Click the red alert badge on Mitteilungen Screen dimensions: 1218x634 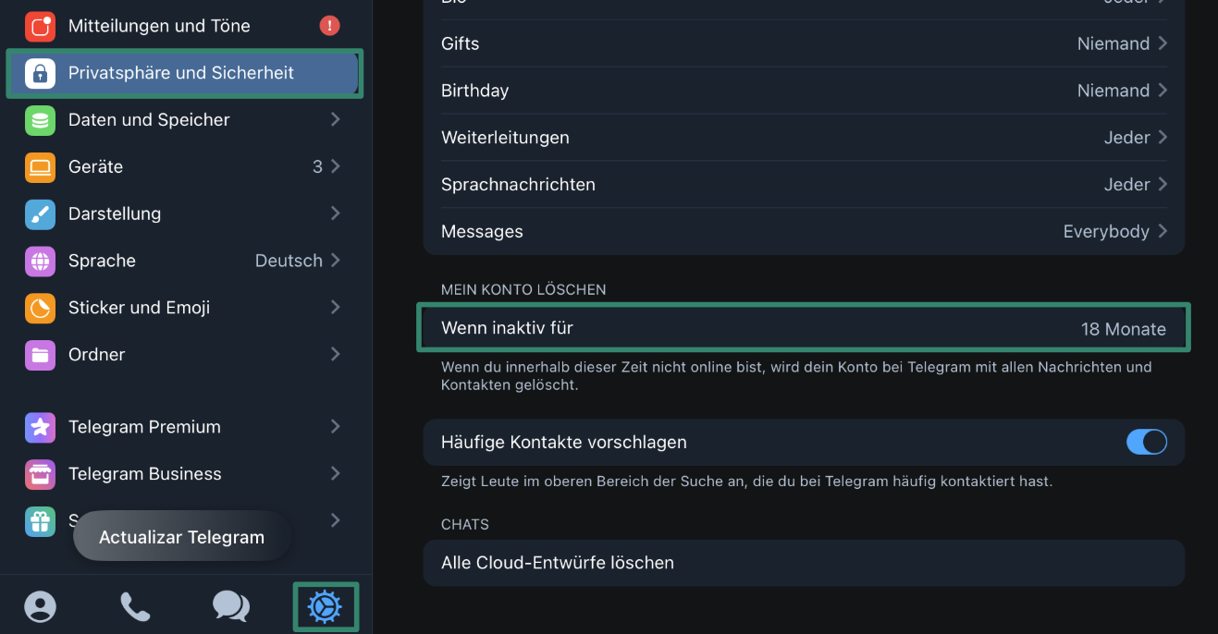(329, 26)
